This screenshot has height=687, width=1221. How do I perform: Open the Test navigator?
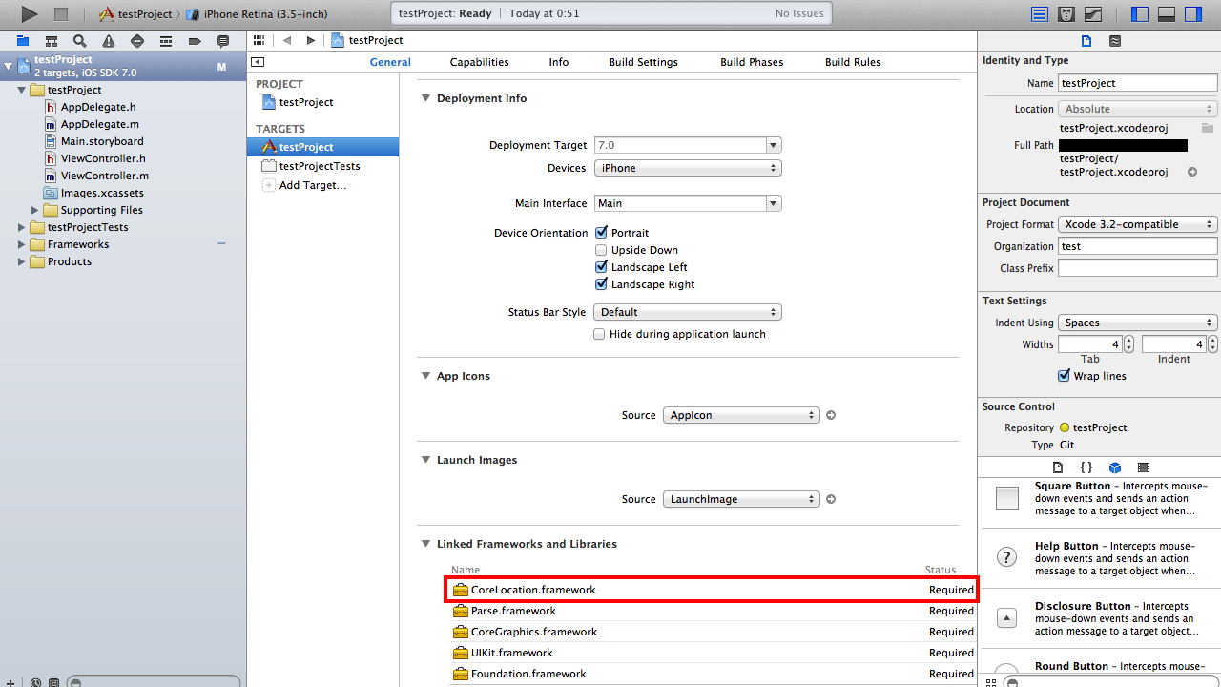coord(137,41)
